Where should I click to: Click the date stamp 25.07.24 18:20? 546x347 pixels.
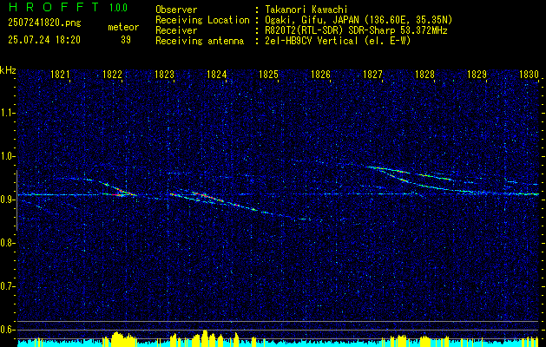coord(44,40)
